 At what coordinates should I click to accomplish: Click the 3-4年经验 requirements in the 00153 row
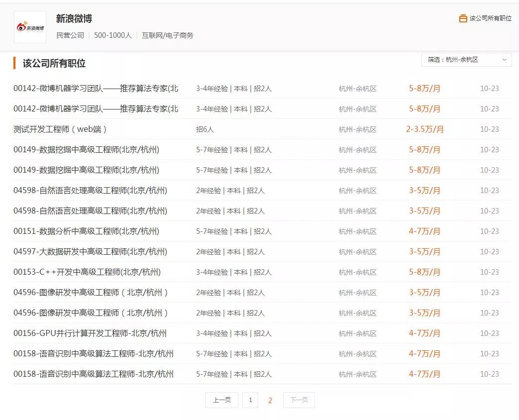coord(234,272)
